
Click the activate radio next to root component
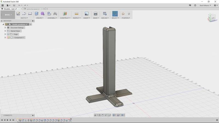pos(30,24)
